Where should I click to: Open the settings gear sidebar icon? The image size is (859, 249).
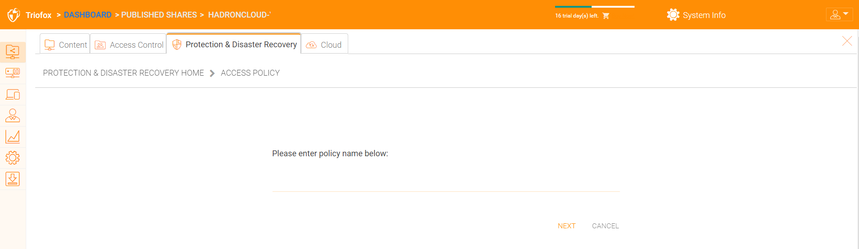(x=13, y=158)
